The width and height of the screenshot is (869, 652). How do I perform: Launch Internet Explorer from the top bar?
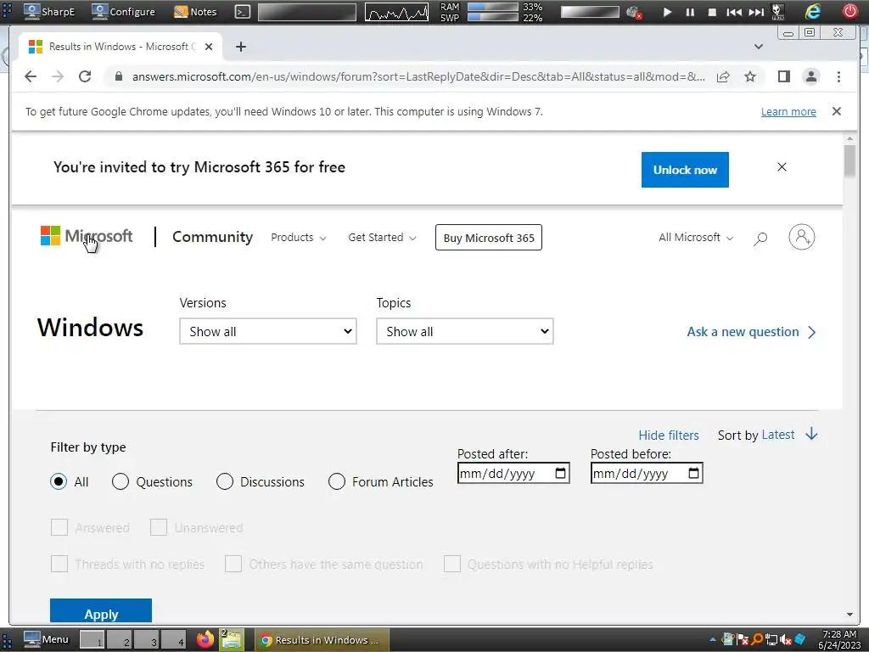pos(812,12)
